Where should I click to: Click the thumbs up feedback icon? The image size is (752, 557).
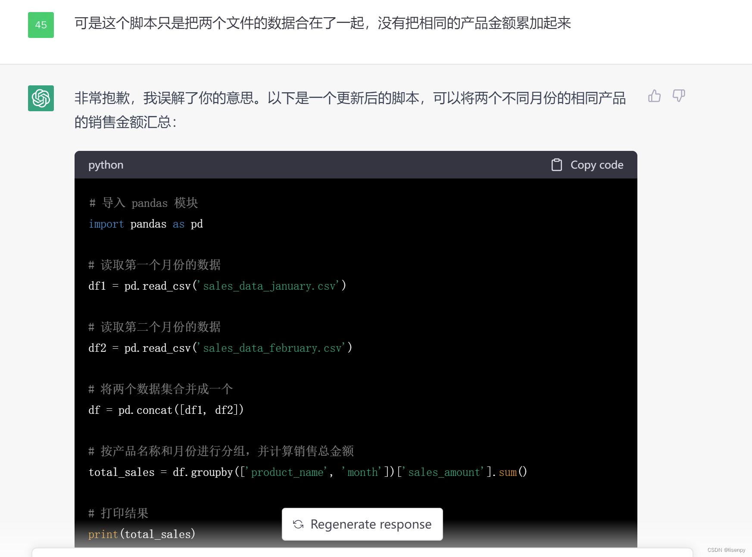654,96
